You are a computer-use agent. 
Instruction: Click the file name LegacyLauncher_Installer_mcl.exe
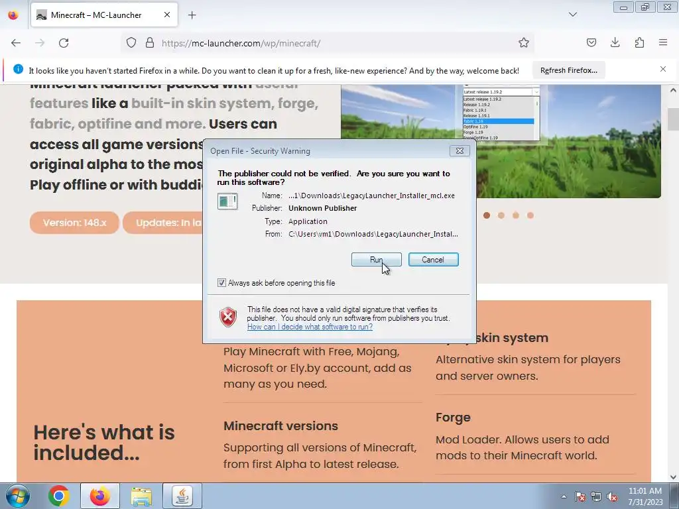399,196
